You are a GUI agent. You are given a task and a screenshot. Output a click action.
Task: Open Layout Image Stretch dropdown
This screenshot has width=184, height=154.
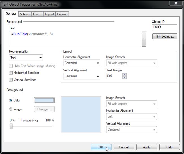pyautogui.click(x=131, y=63)
